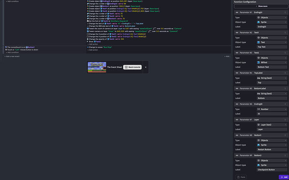Click drag handle of Parameter #6 EndingID

(x=237, y=104)
